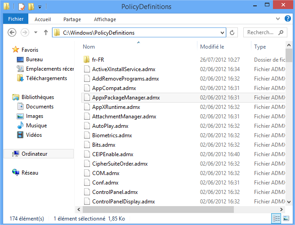The image size is (295, 225).
Task: Sort by the Type column header
Action: click(x=260, y=47)
